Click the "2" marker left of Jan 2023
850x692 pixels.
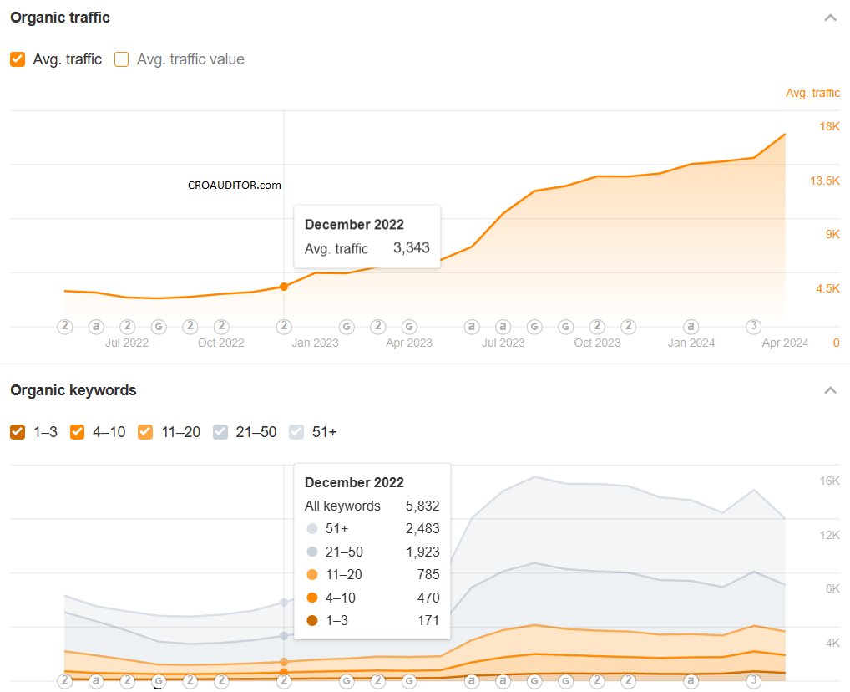[x=284, y=327]
